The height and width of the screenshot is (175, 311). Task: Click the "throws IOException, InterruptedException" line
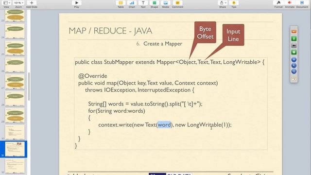pyautogui.click(x=139, y=90)
